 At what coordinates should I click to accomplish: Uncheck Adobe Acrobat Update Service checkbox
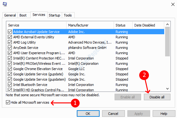click(x=10, y=32)
